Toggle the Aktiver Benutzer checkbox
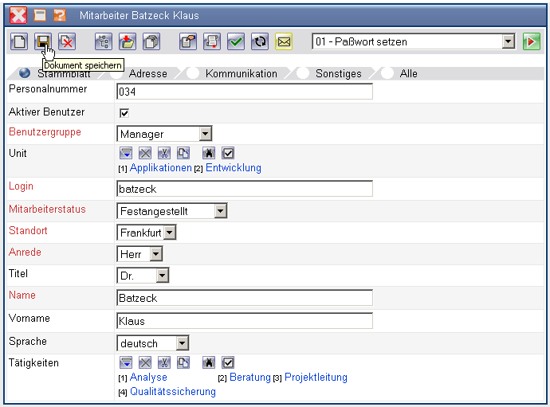This screenshot has width=550, height=407. [124, 113]
